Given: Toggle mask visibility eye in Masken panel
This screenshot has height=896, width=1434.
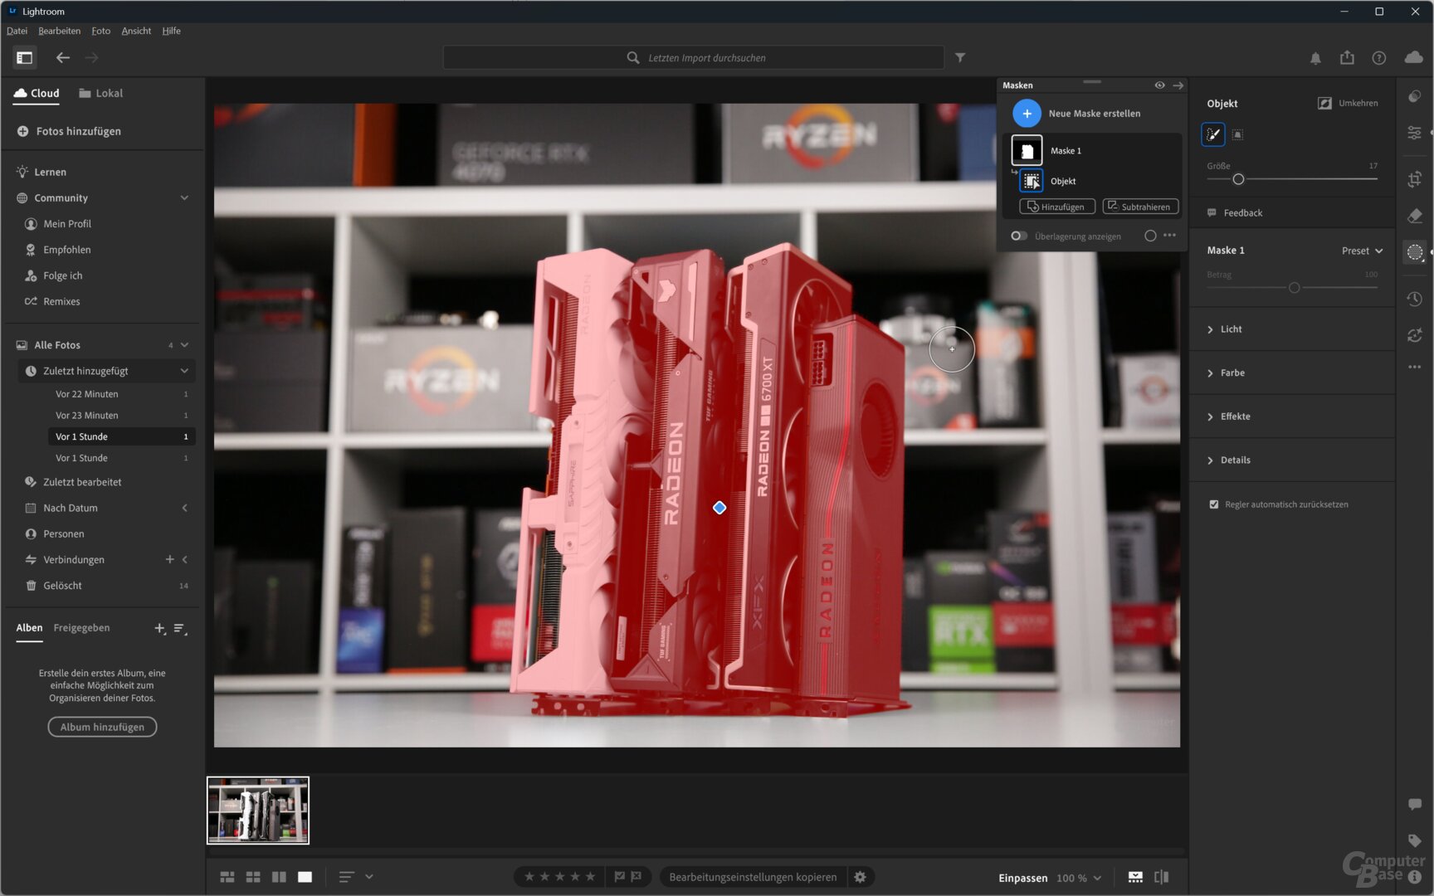Looking at the screenshot, I should 1159,85.
